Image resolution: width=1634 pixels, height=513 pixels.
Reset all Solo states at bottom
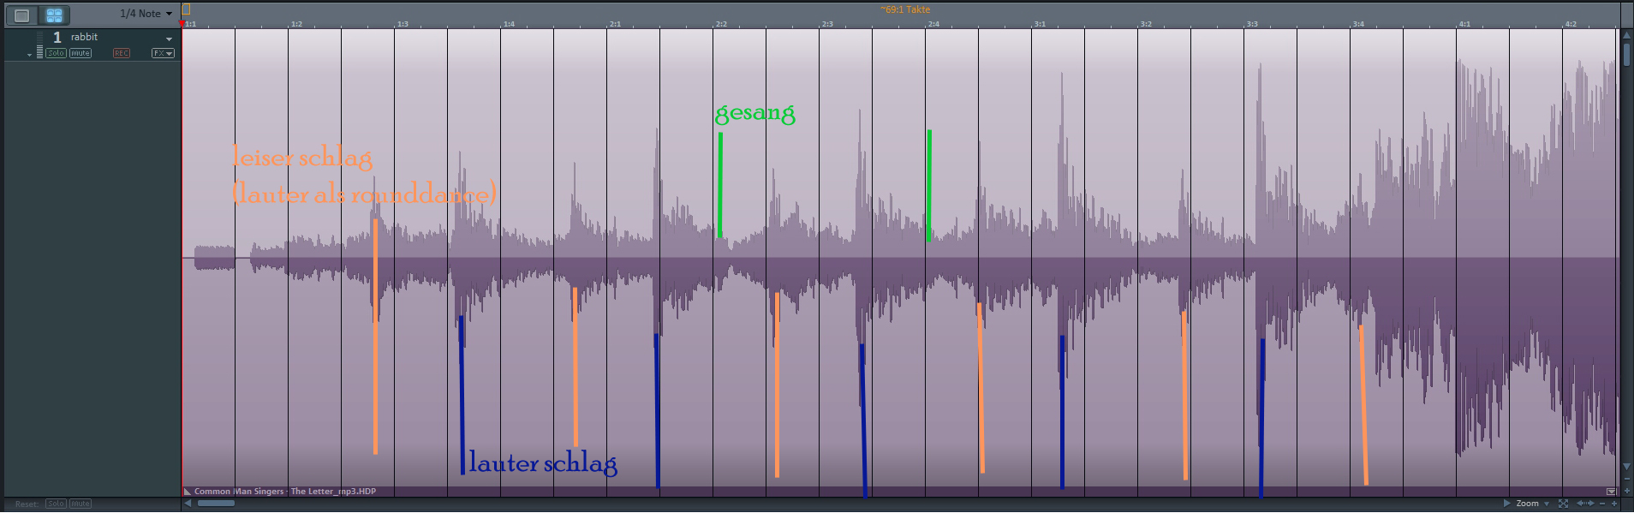[56, 504]
